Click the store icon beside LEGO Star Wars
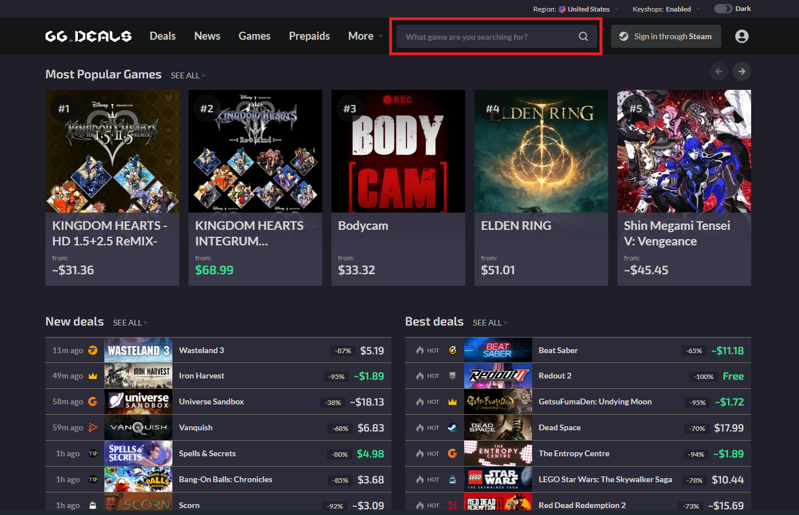799x515 pixels. tap(453, 479)
